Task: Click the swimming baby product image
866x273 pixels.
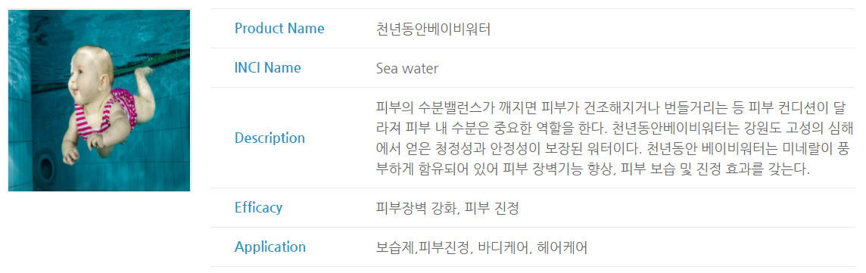Action: [99, 101]
